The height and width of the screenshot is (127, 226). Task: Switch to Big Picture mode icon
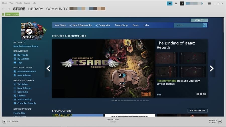click(x=209, y=4)
